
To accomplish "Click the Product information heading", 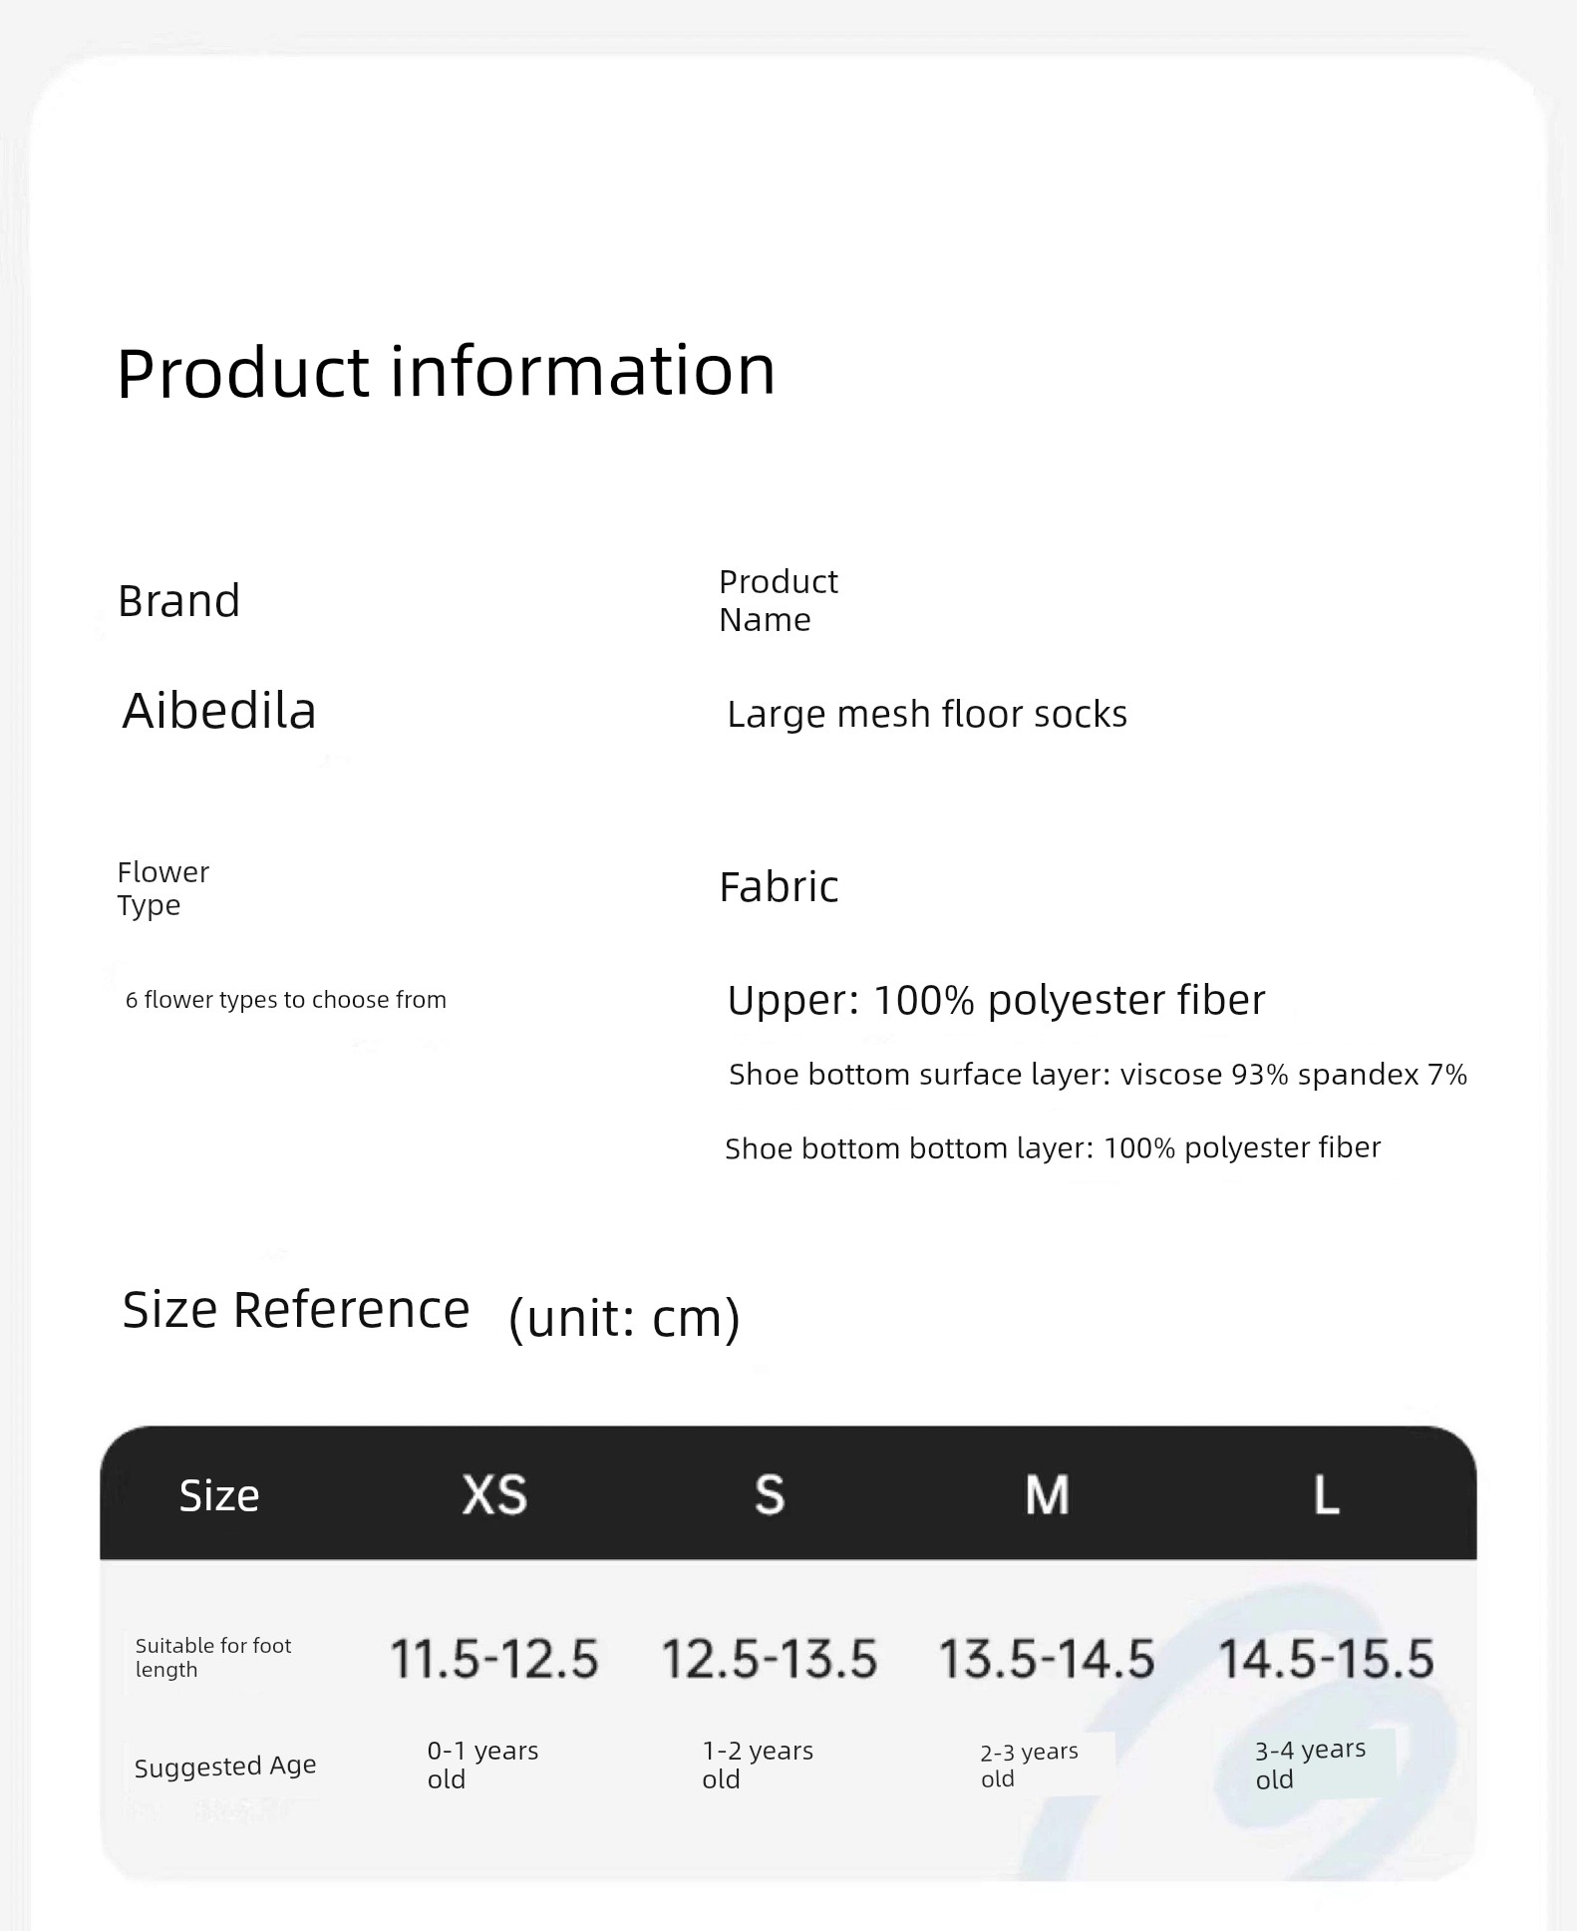I will (446, 371).
